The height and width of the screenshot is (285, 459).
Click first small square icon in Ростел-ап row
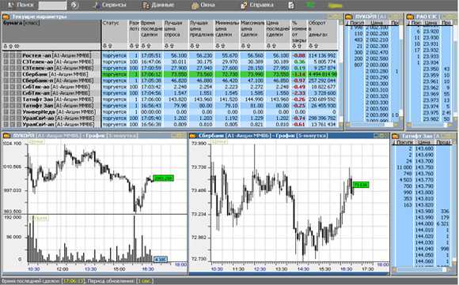point(6,55)
